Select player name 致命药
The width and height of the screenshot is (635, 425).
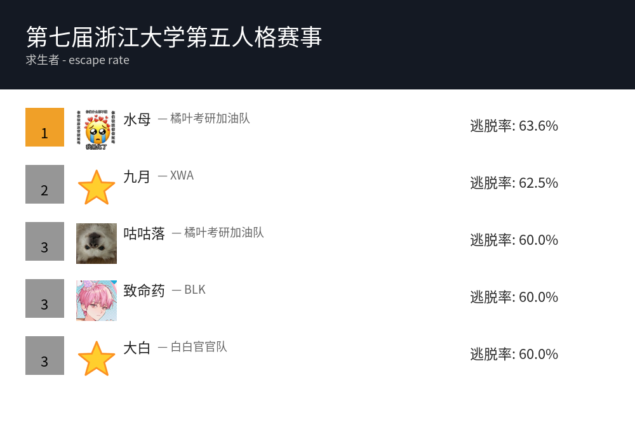click(144, 291)
